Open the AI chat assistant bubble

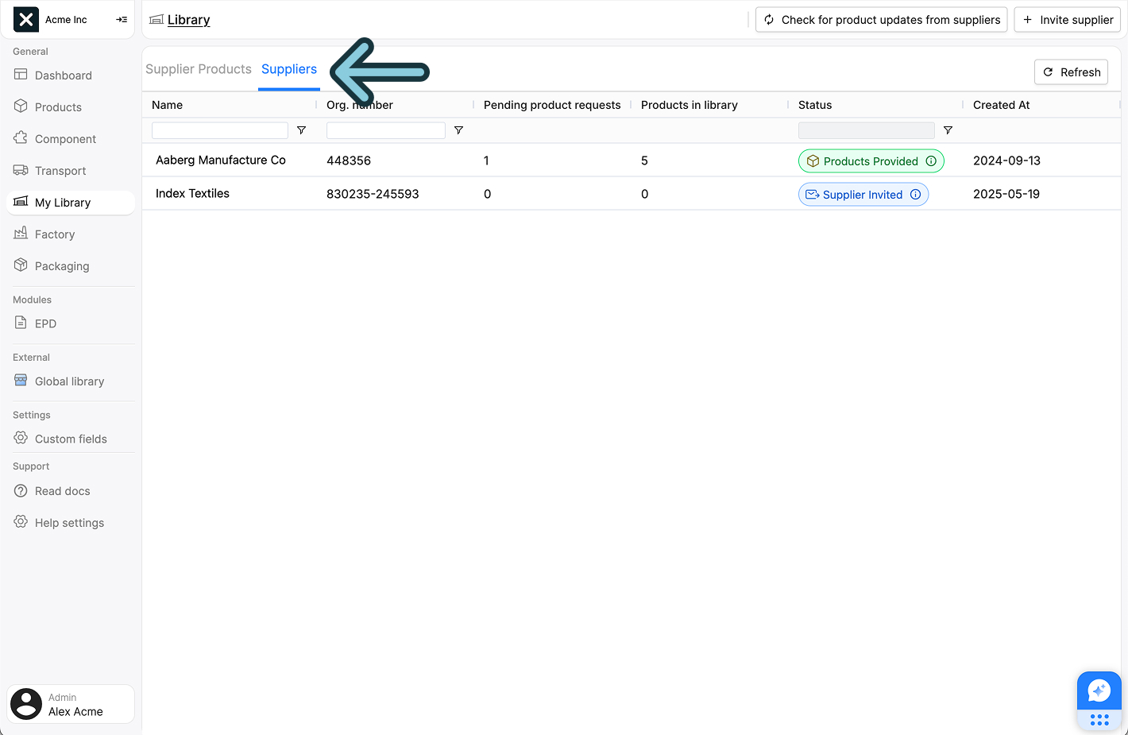(1099, 691)
